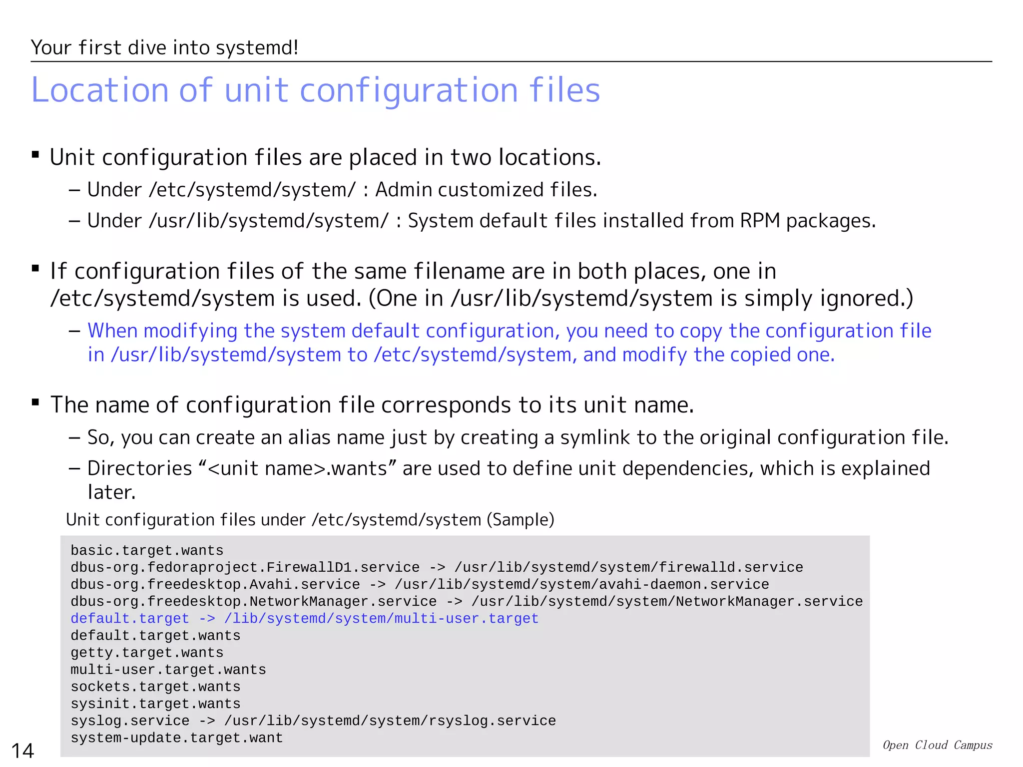Click 'getty.target.wants' in the listing

pos(147,653)
